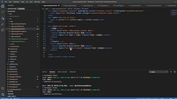Image resolution: width=177 pixels, height=99 pixels.
Task: Open the Run and Debug view
Action: click(2, 24)
